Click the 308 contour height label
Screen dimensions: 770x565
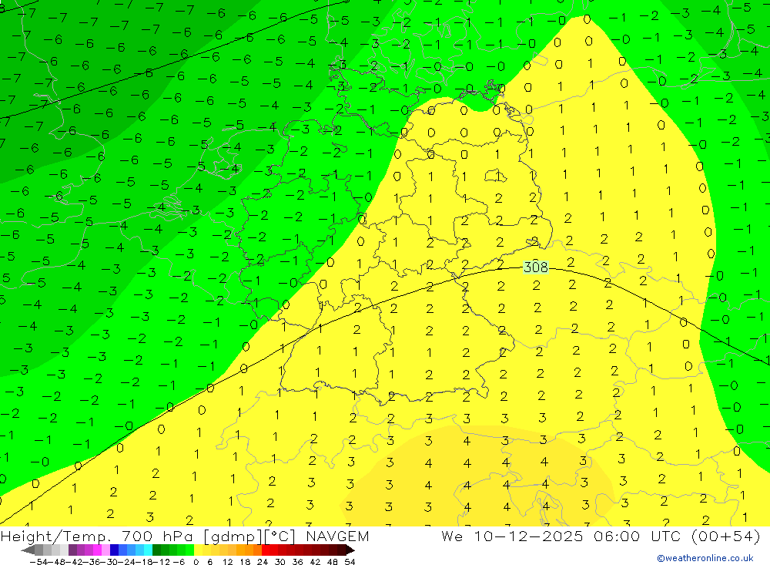pyautogui.click(x=536, y=267)
